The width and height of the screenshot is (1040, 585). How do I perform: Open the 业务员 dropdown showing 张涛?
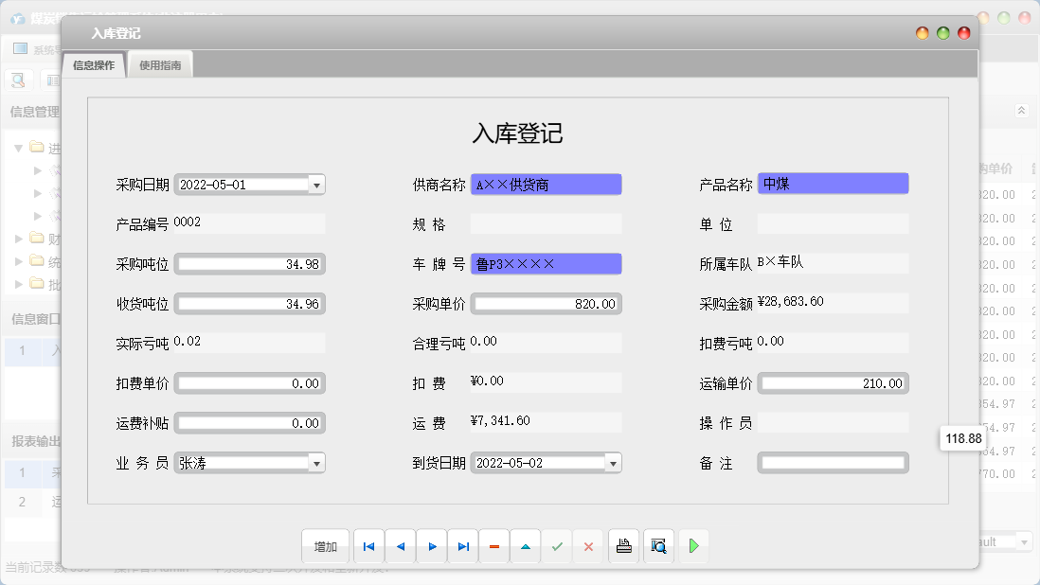coord(318,463)
